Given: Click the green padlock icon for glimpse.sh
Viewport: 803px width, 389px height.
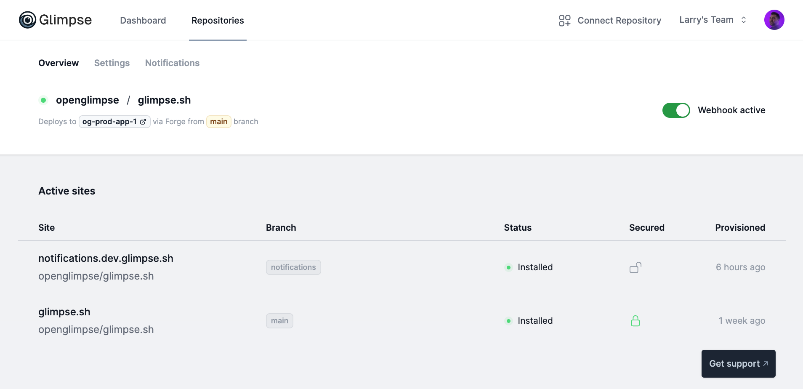Looking at the screenshot, I should point(636,320).
